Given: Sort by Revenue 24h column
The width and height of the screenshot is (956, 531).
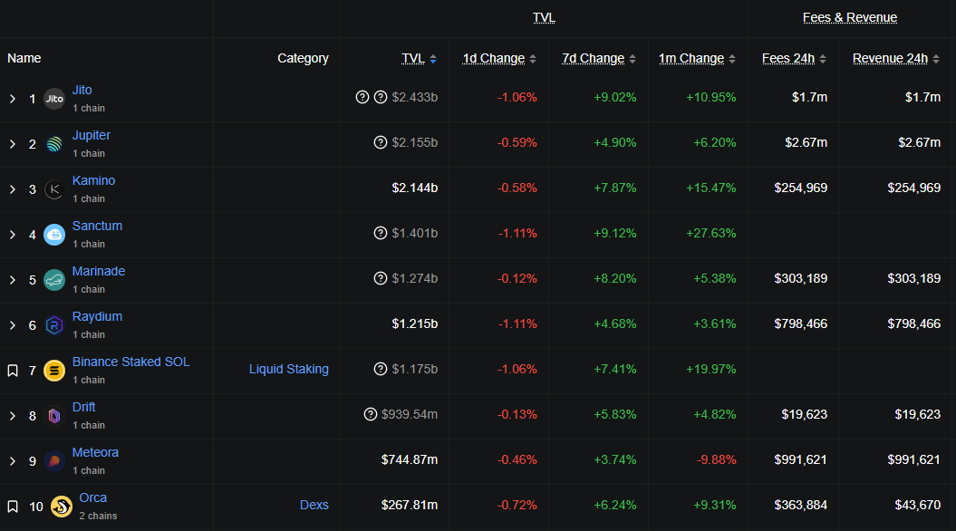Looking at the screenshot, I should pos(890,58).
